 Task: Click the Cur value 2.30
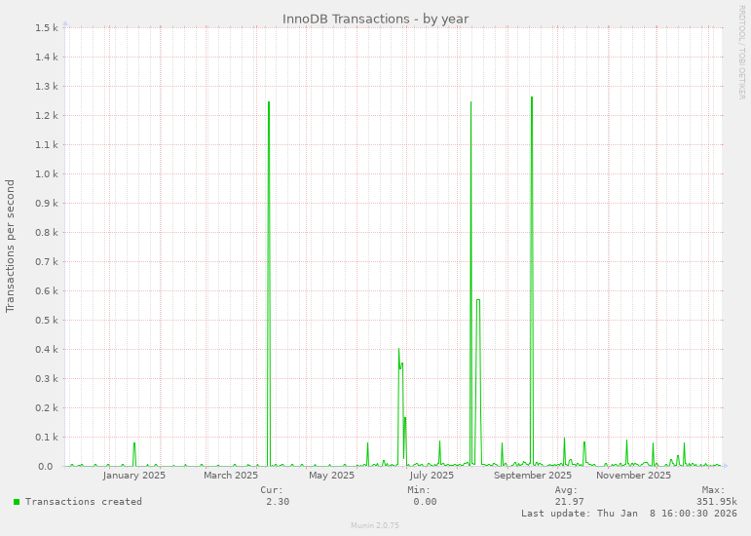tap(278, 502)
